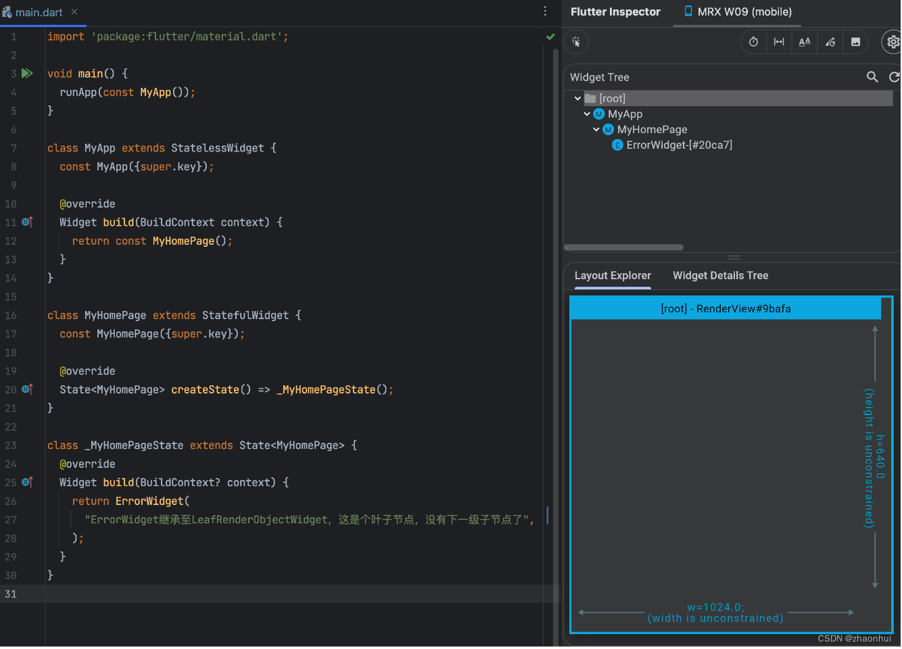Image resolution: width=902 pixels, height=649 pixels.
Task: Close the main.dart editor tab
Action: 74,11
